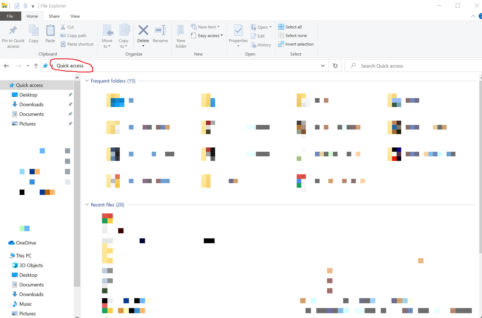
Task: Click the Cut scissors icon
Action: tap(63, 27)
